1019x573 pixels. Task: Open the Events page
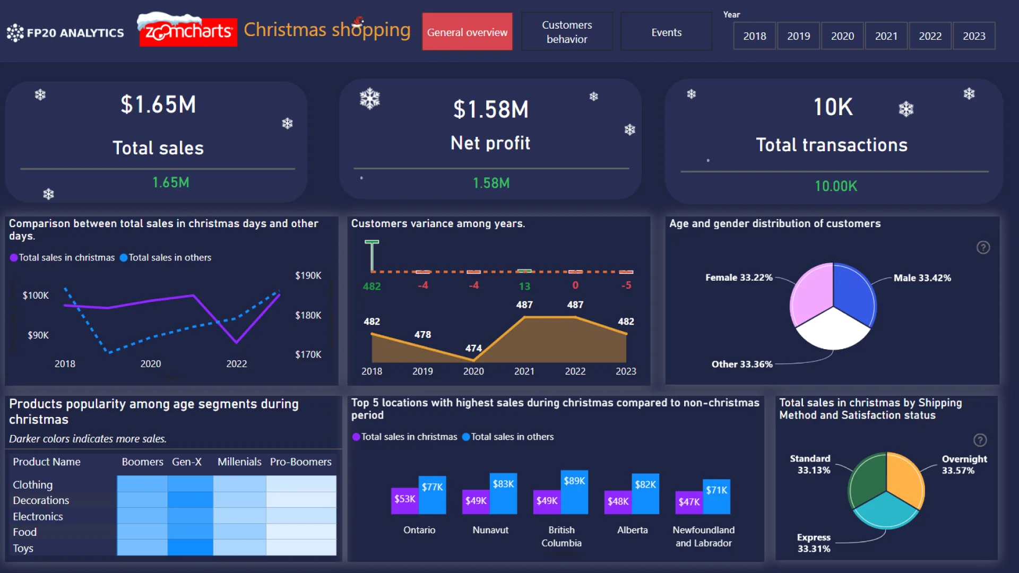pyautogui.click(x=666, y=32)
